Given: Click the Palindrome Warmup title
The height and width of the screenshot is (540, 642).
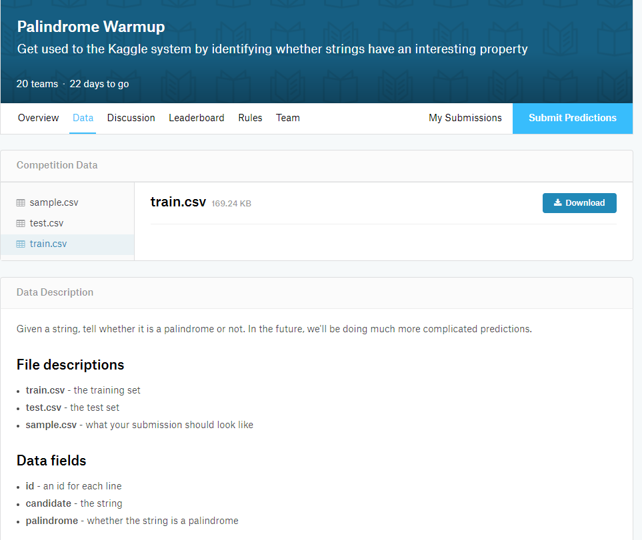Looking at the screenshot, I should [x=91, y=27].
